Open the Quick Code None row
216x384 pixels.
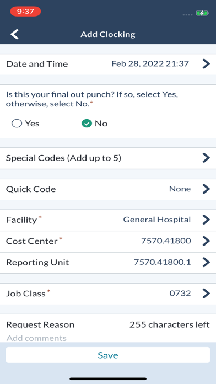[x=108, y=189]
